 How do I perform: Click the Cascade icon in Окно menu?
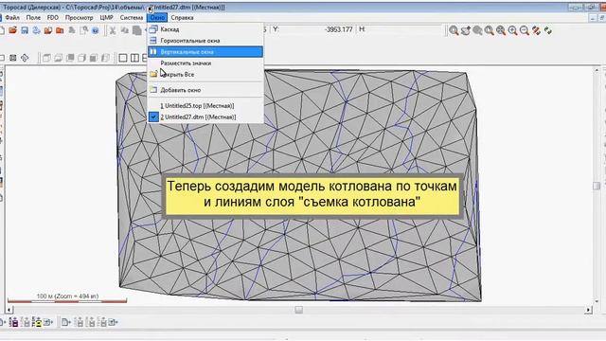pyautogui.click(x=153, y=29)
